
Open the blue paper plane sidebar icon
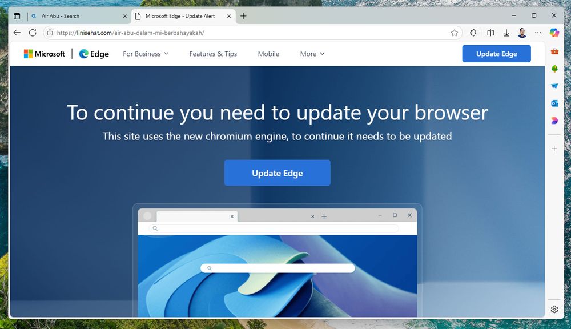[x=554, y=86]
